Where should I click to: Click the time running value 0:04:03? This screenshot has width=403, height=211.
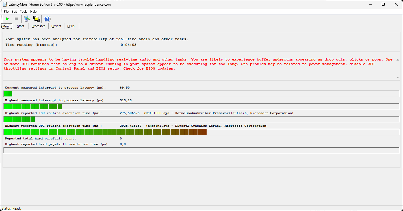pyautogui.click(x=129, y=45)
